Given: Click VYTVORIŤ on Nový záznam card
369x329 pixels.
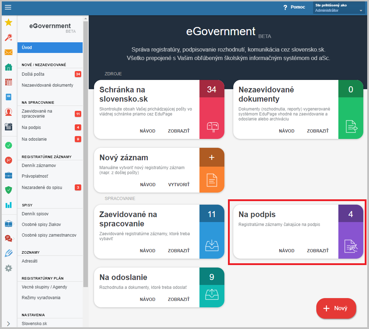Looking at the screenshot, I should point(179,185).
